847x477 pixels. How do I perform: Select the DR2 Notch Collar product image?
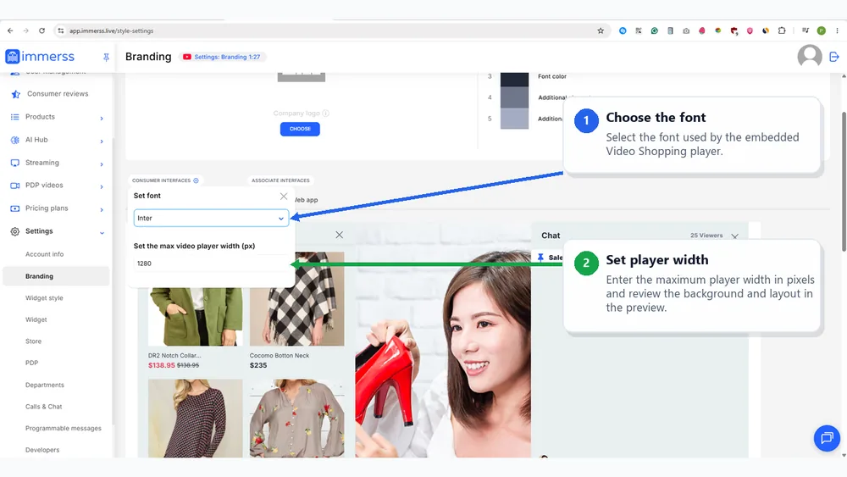[196, 317]
